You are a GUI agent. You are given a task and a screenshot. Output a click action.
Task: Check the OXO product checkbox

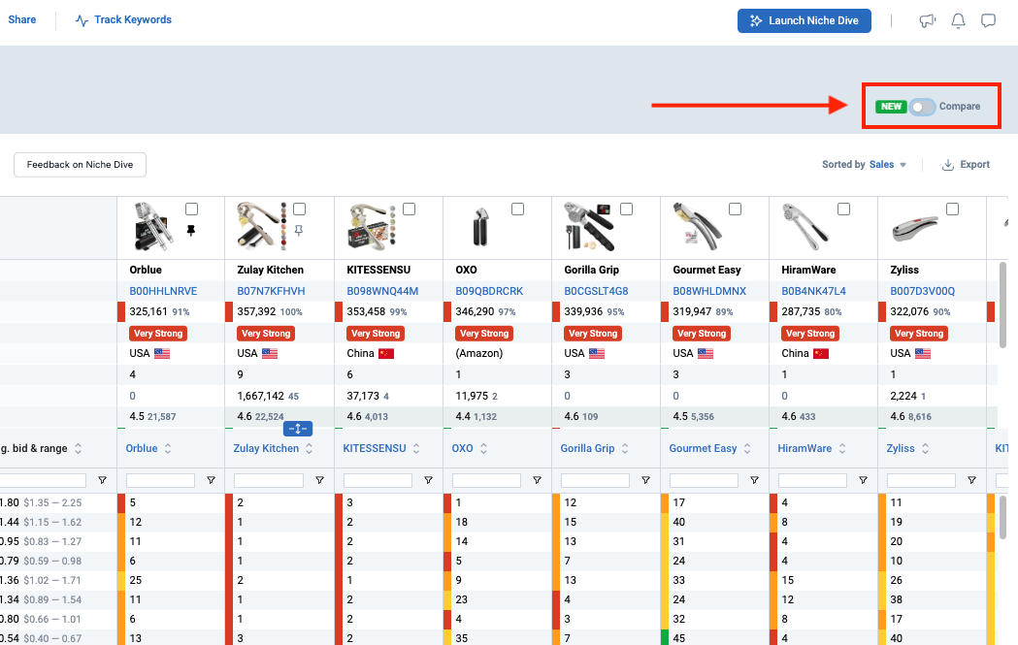pyautogui.click(x=517, y=209)
